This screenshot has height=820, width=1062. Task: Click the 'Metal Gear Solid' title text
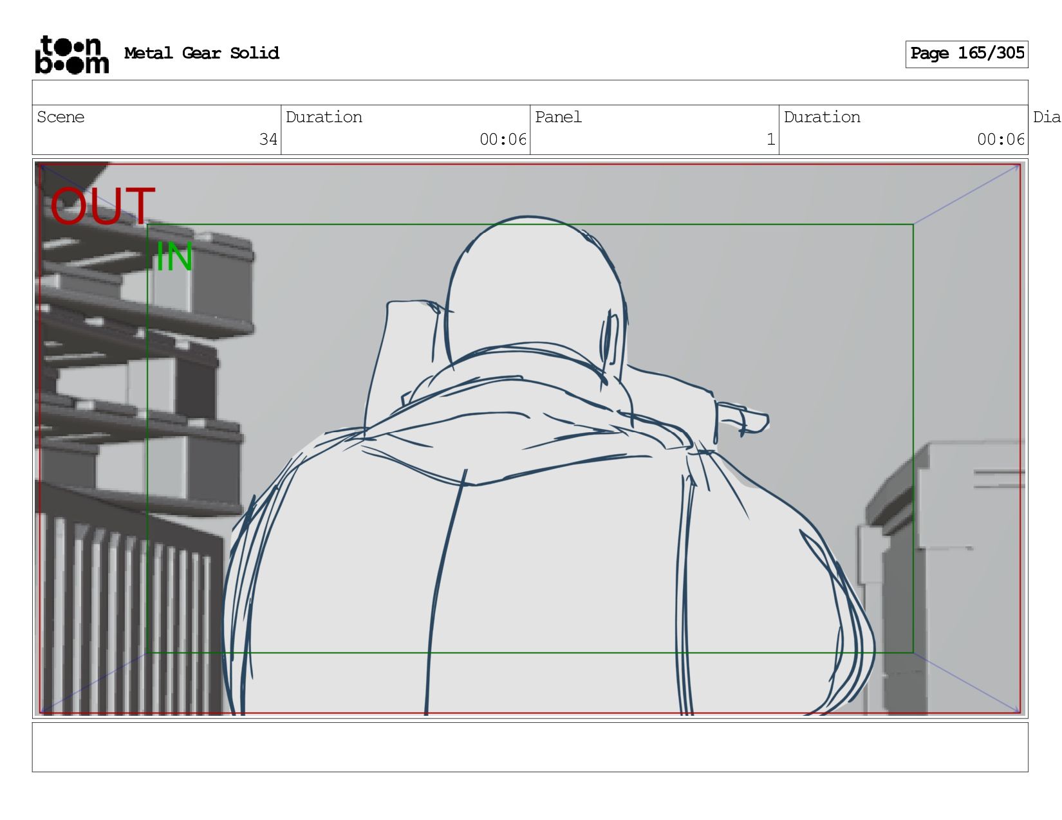point(201,53)
